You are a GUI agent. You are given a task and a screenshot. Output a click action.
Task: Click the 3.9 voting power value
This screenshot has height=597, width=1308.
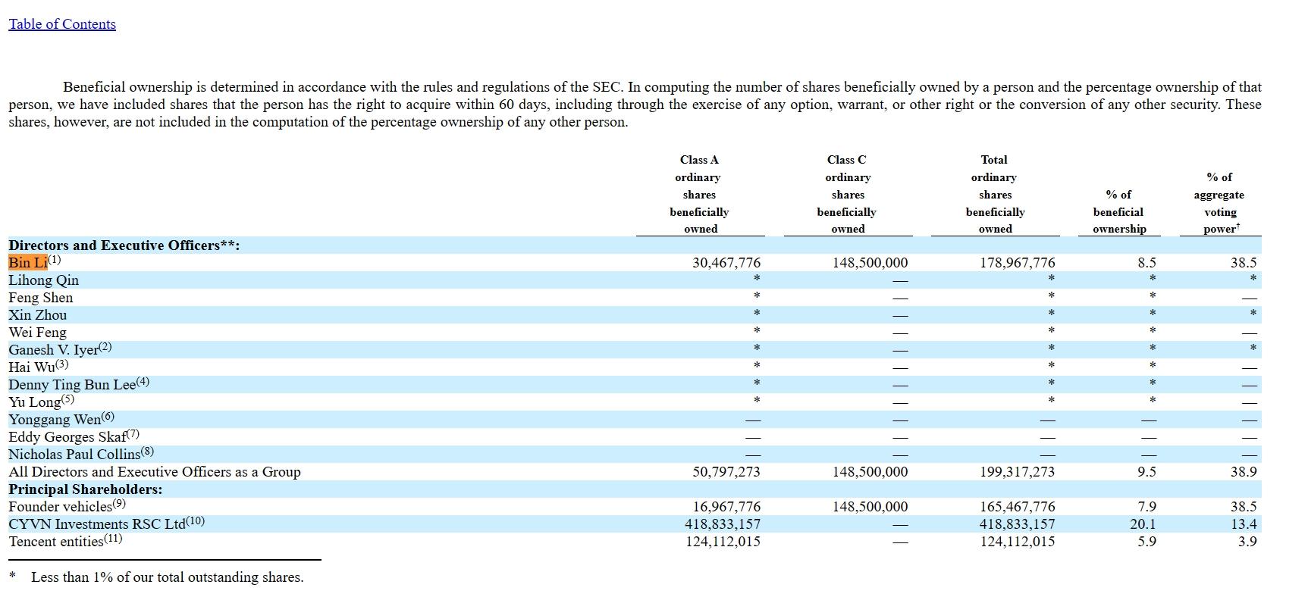click(x=1247, y=542)
